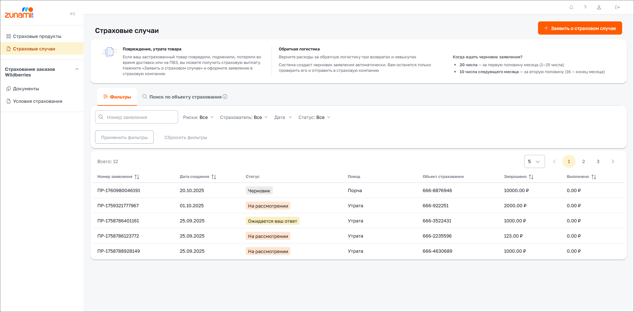634x312 pixels.
Task: Click the logout icon in header
Action: [618, 7]
